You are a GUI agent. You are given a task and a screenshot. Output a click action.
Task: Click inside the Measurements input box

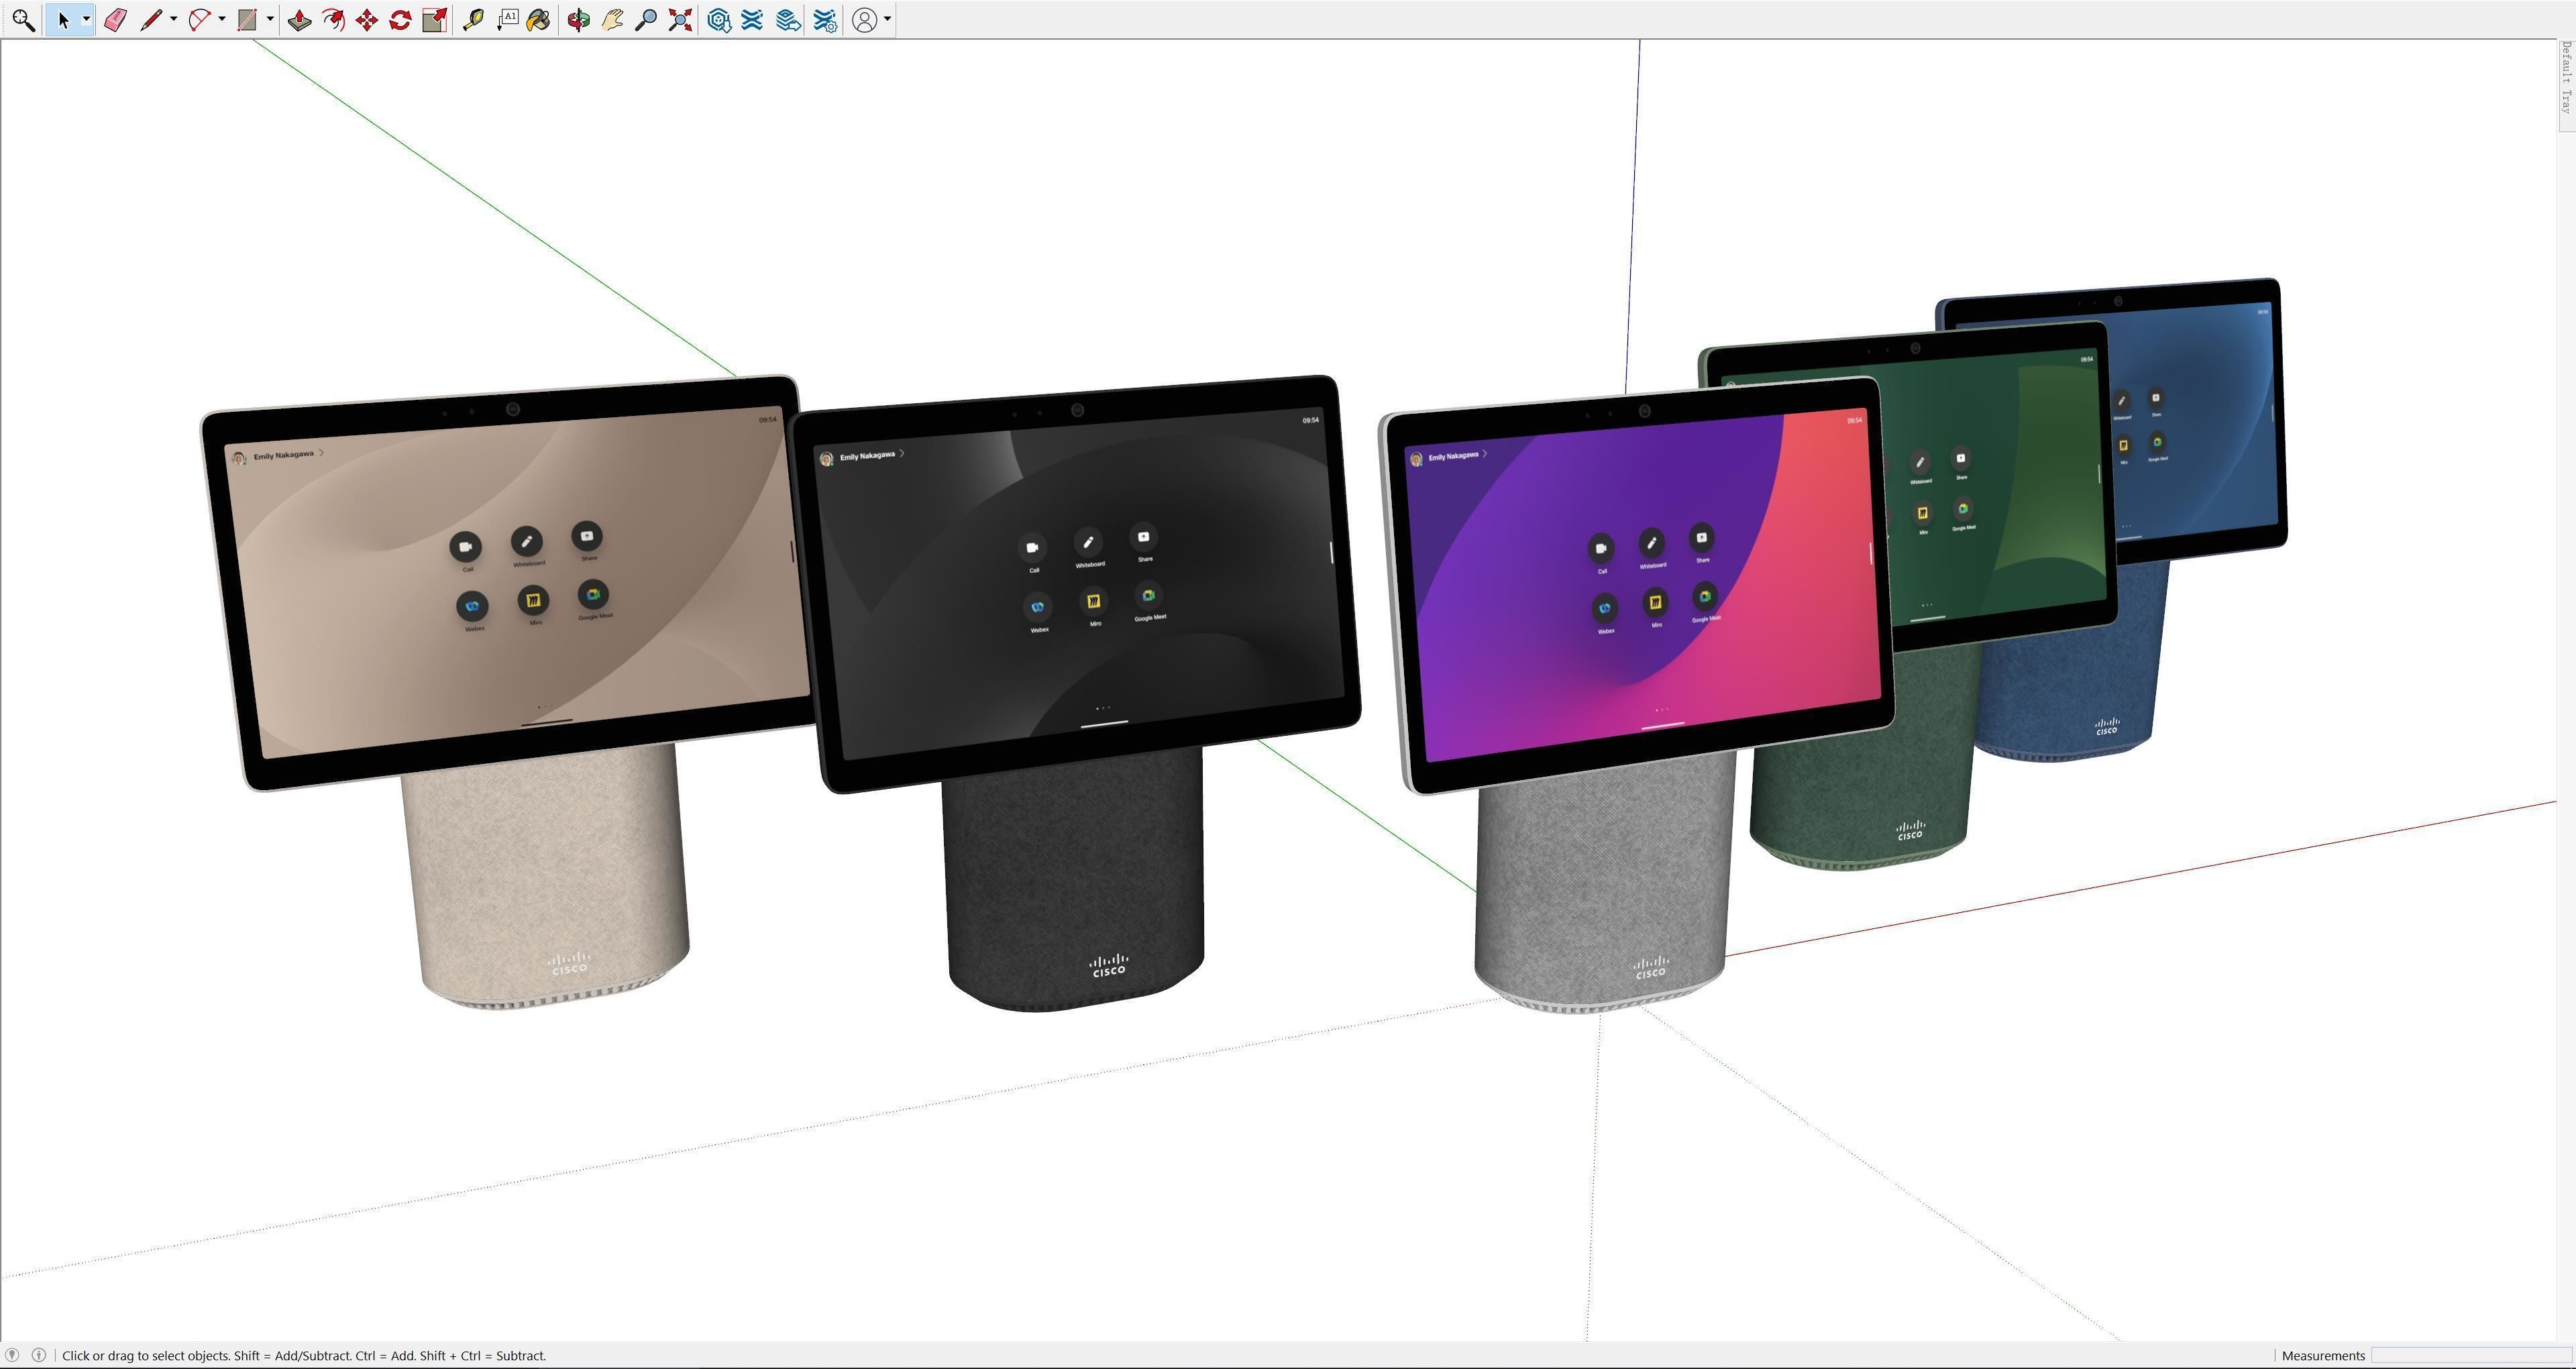coord(2470,1356)
